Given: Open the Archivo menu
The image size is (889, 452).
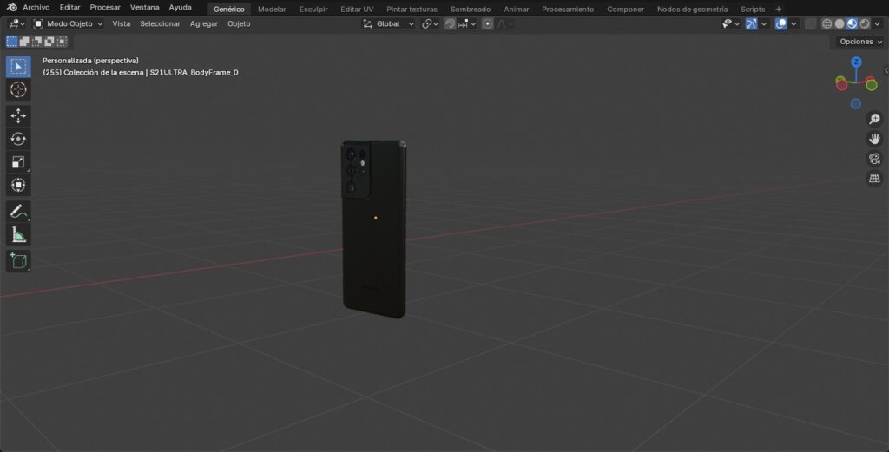Looking at the screenshot, I should coord(36,7).
